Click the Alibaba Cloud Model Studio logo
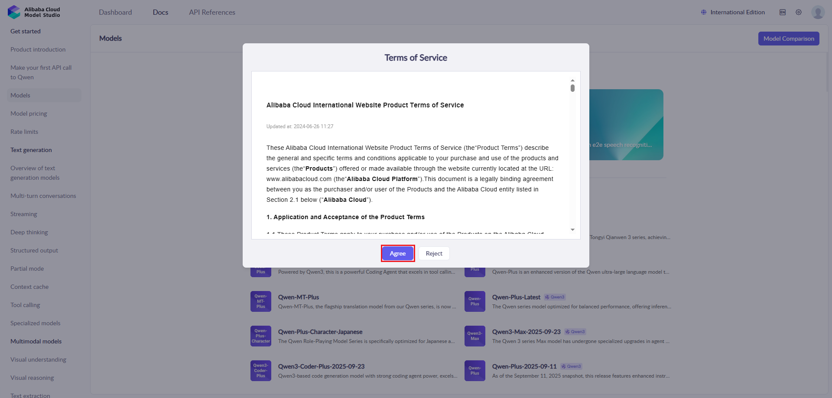The width and height of the screenshot is (832, 398). tap(34, 12)
